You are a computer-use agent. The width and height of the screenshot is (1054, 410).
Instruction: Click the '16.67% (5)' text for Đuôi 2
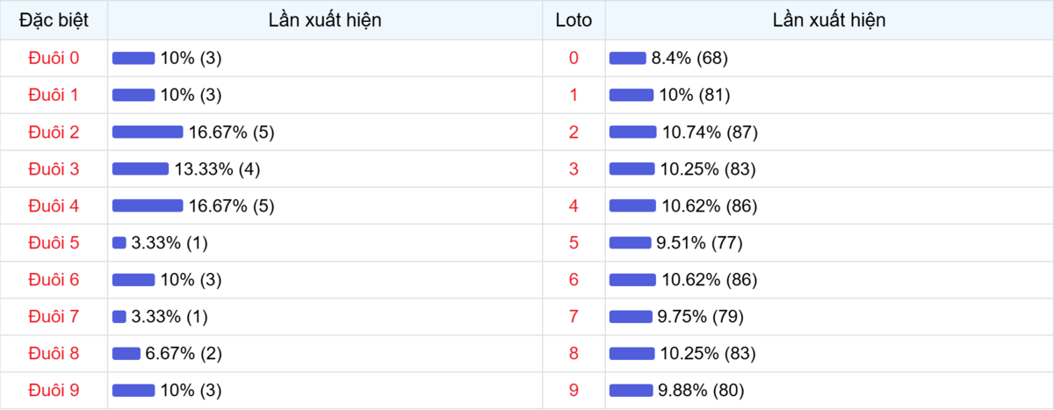tap(232, 132)
